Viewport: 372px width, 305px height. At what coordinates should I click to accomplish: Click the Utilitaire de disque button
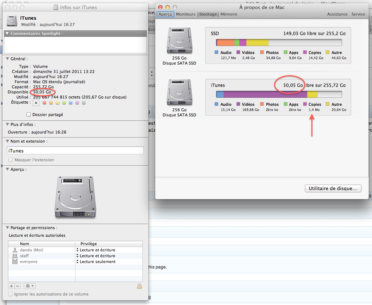click(333, 189)
